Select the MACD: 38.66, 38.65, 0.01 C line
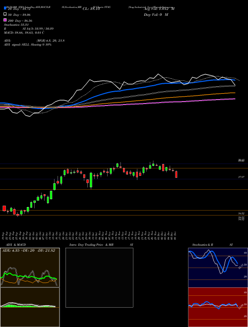The width and height of the screenshot is (248, 327). pyautogui.click(x=24, y=33)
